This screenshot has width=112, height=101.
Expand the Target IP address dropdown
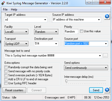click(x=45, y=20)
